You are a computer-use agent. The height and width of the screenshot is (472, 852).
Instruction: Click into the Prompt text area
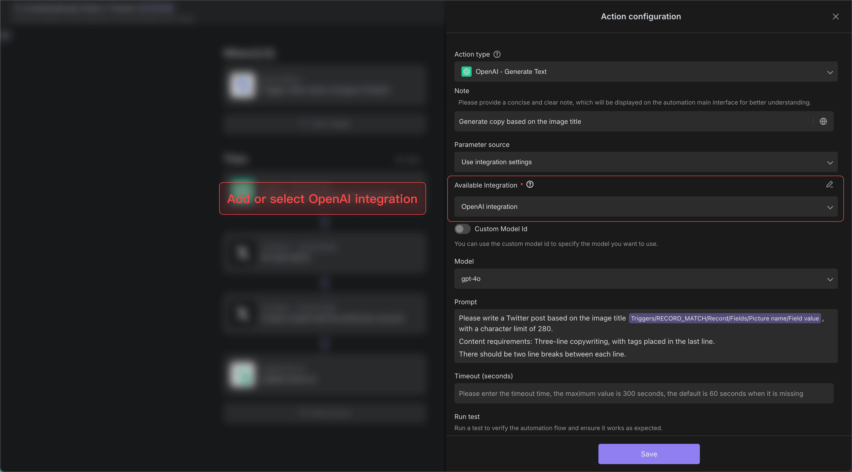(646, 336)
